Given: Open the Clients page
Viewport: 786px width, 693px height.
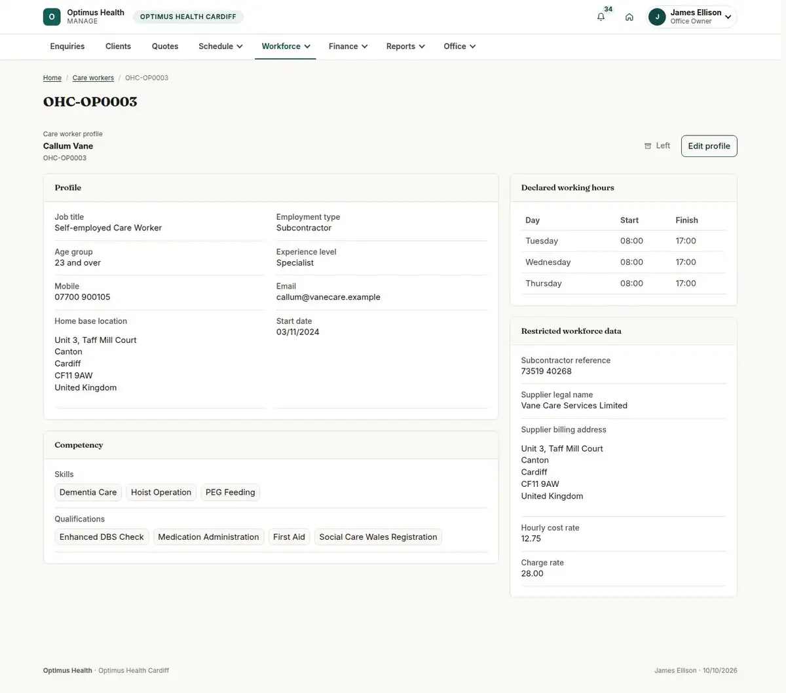Looking at the screenshot, I should point(118,46).
